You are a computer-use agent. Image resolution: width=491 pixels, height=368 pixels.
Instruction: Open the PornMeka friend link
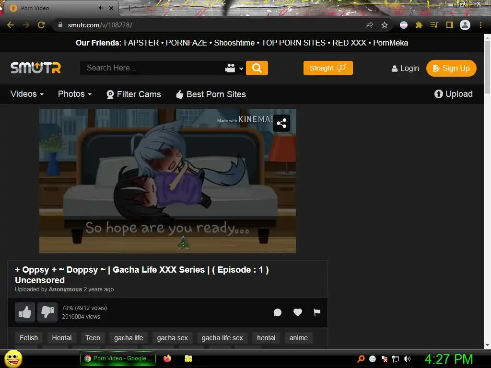coord(390,43)
